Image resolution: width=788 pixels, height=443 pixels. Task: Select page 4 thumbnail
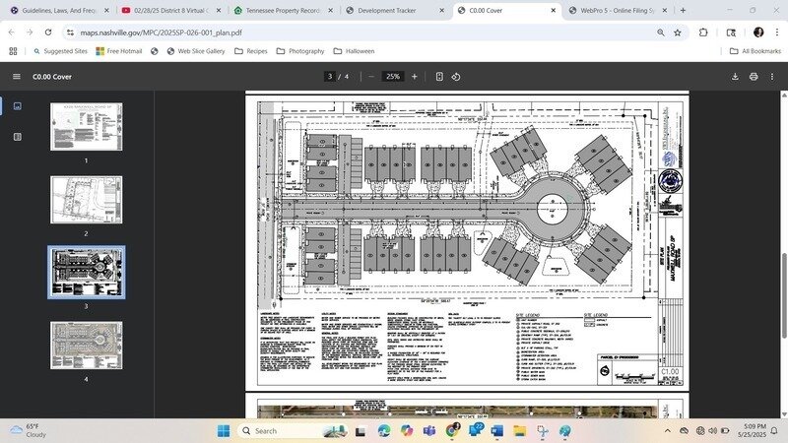87,345
